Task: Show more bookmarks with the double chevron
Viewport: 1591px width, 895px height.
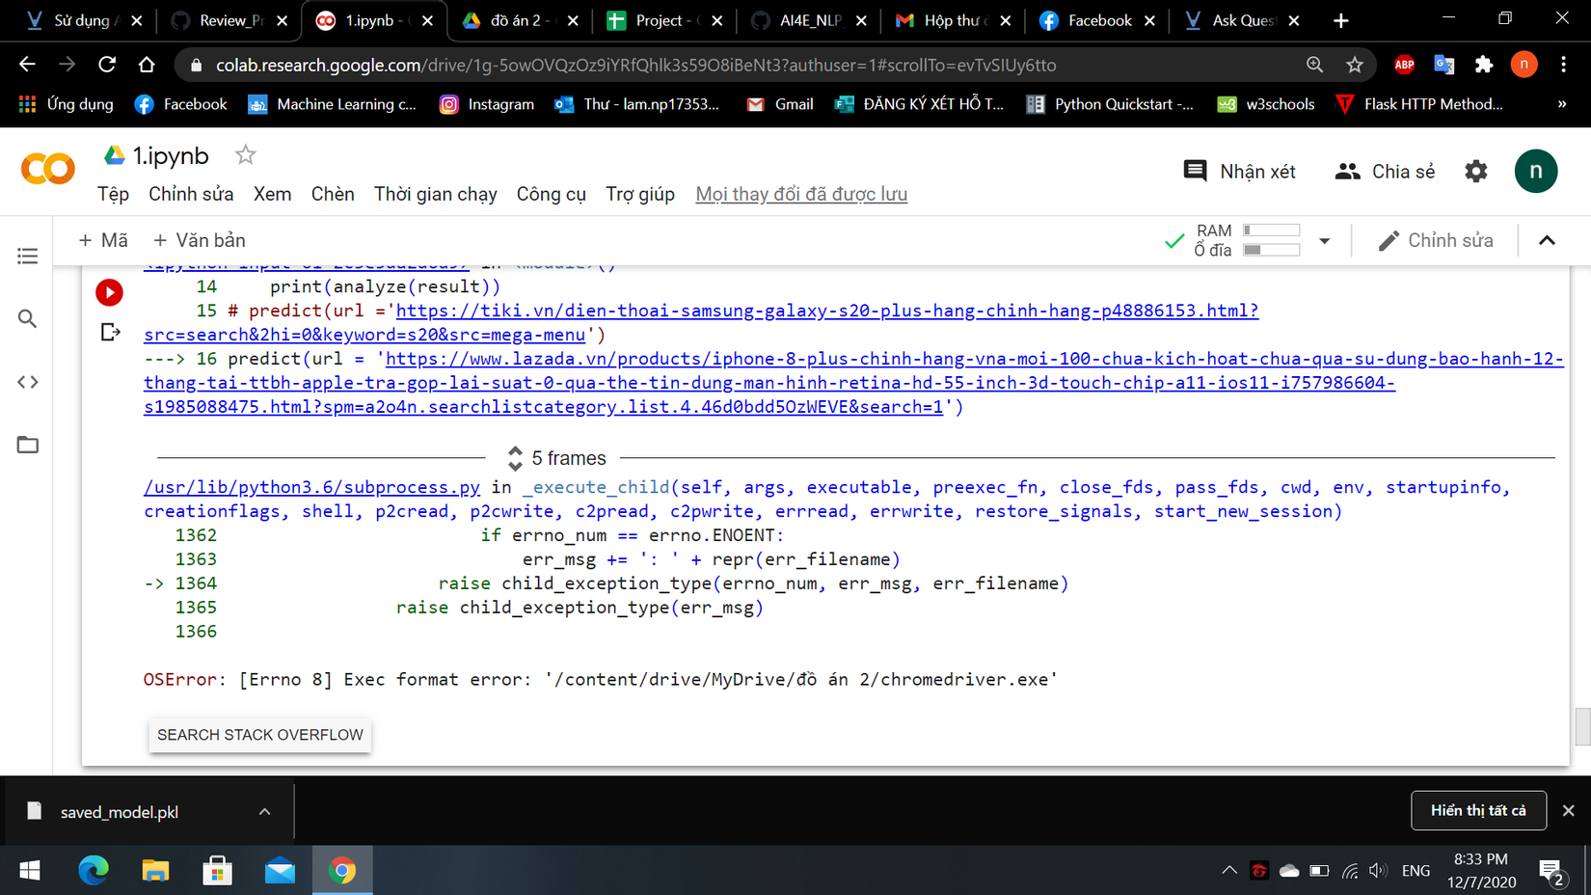Action: click(1562, 104)
